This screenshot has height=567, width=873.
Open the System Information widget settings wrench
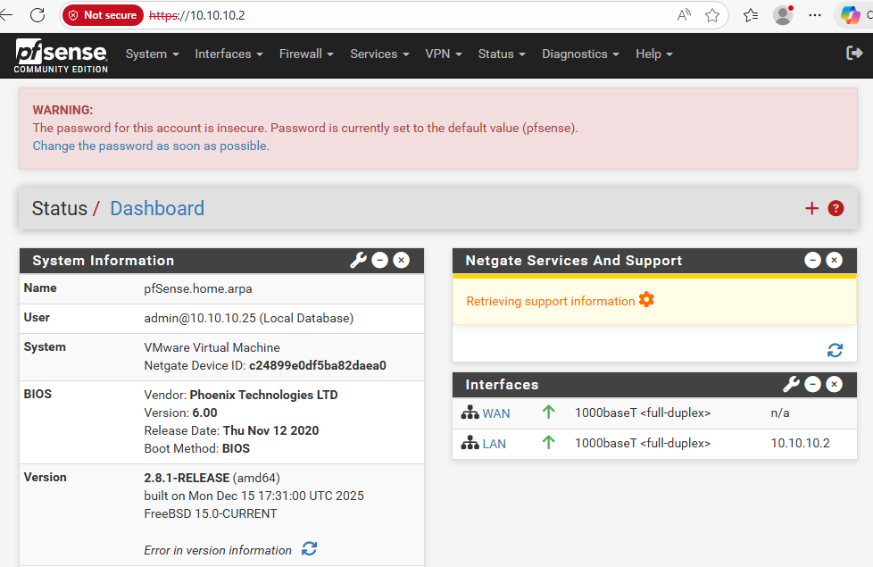359,260
